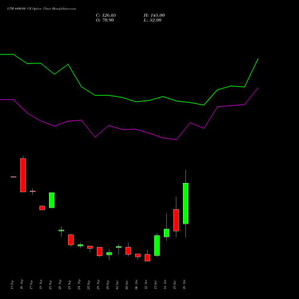Click the '16 Sep' date label
Screen dimensions: 299x299
pyautogui.click(x=22, y=285)
